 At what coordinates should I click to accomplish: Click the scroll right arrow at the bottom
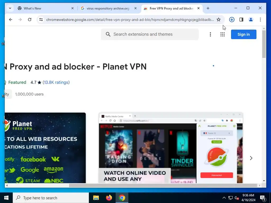tap(259, 185)
